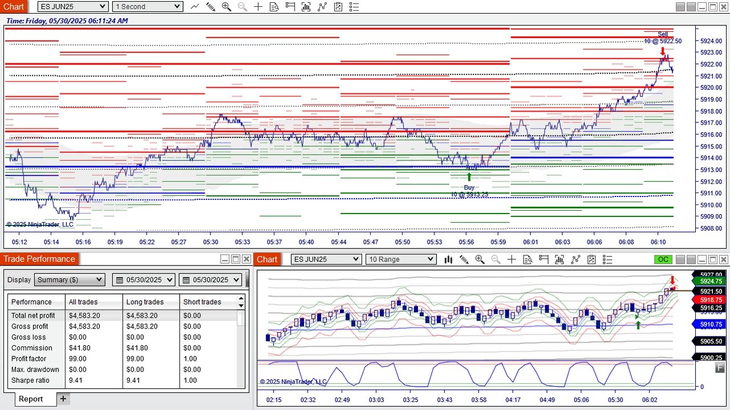Select the Trade Performance window title tab
Viewport: 730px width, 410px height.
pos(39,259)
